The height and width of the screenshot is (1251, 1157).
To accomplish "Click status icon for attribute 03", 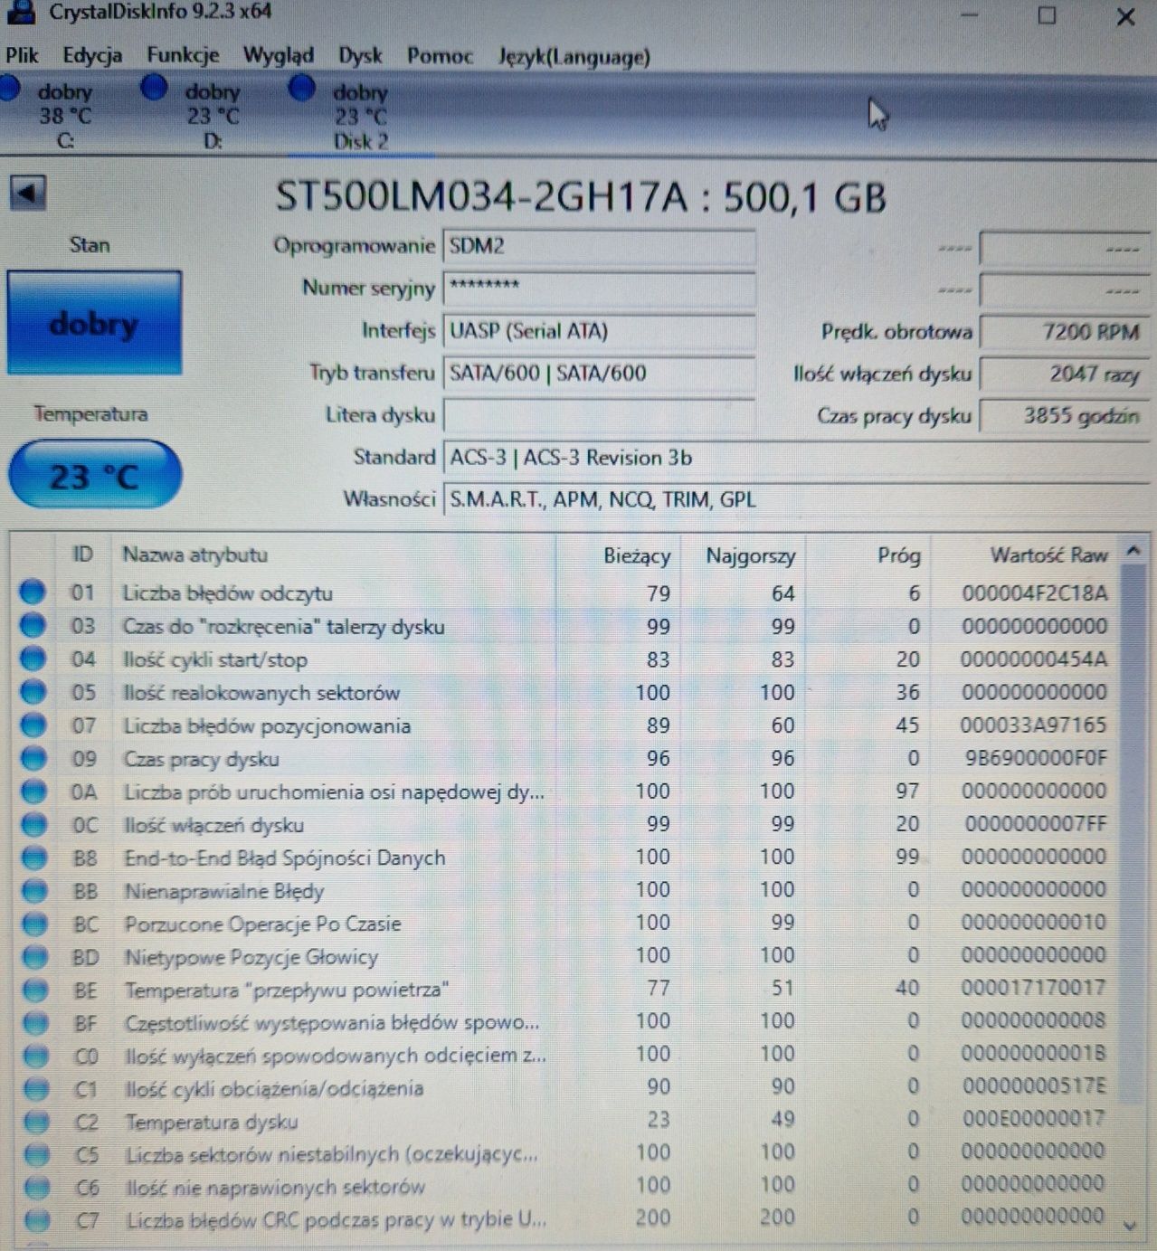I will (x=32, y=625).
